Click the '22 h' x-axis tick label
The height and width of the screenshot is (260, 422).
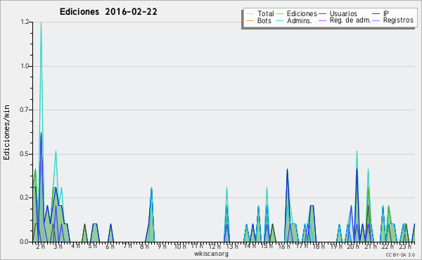point(388,247)
